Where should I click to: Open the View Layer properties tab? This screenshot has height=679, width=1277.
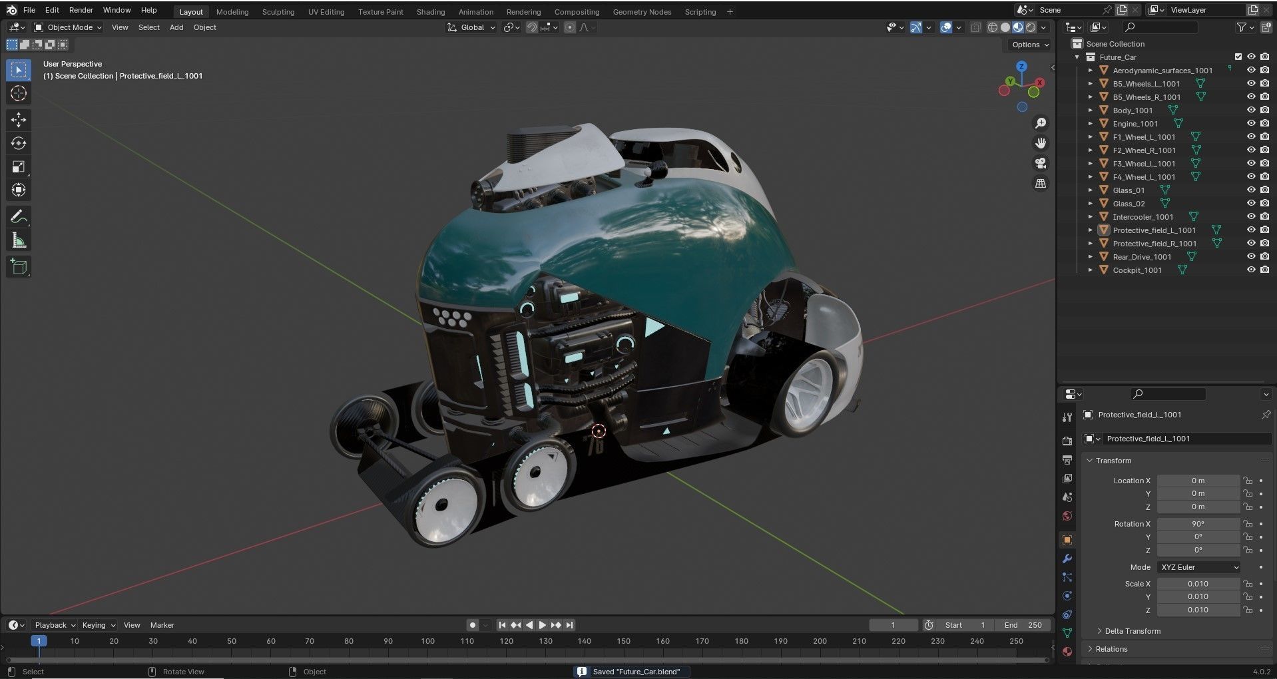tap(1067, 479)
